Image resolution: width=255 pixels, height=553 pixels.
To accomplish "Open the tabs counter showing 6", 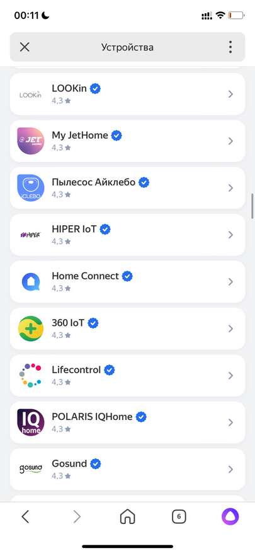I will [179, 517].
